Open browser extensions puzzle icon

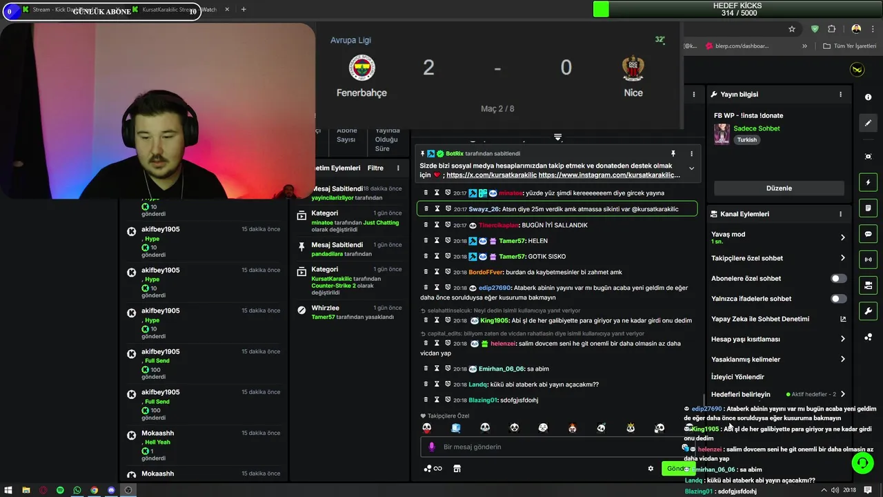coord(831,29)
